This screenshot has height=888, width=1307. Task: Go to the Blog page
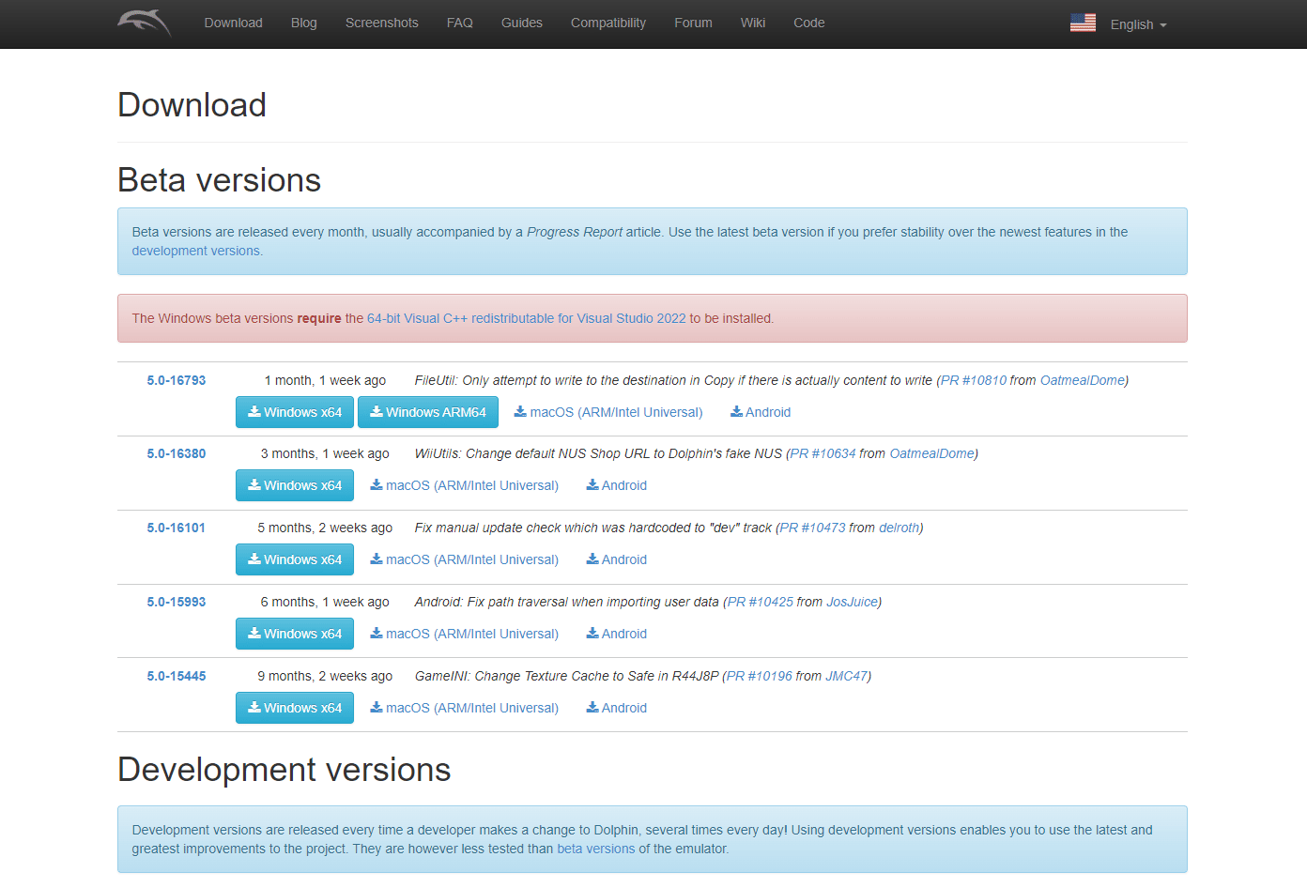point(304,23)
